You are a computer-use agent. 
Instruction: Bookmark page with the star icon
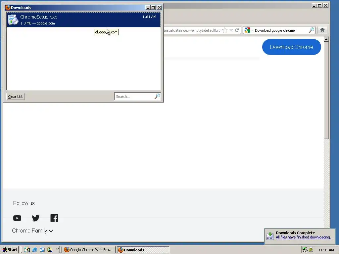225,30
